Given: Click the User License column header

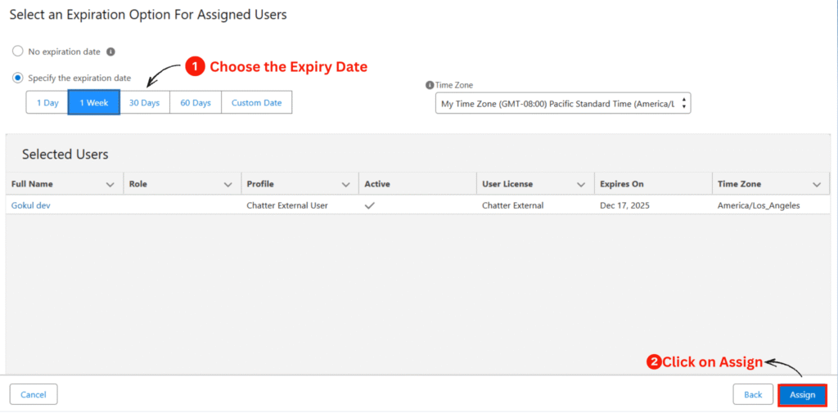Looking at the screenshot, I should pos(535,184).
